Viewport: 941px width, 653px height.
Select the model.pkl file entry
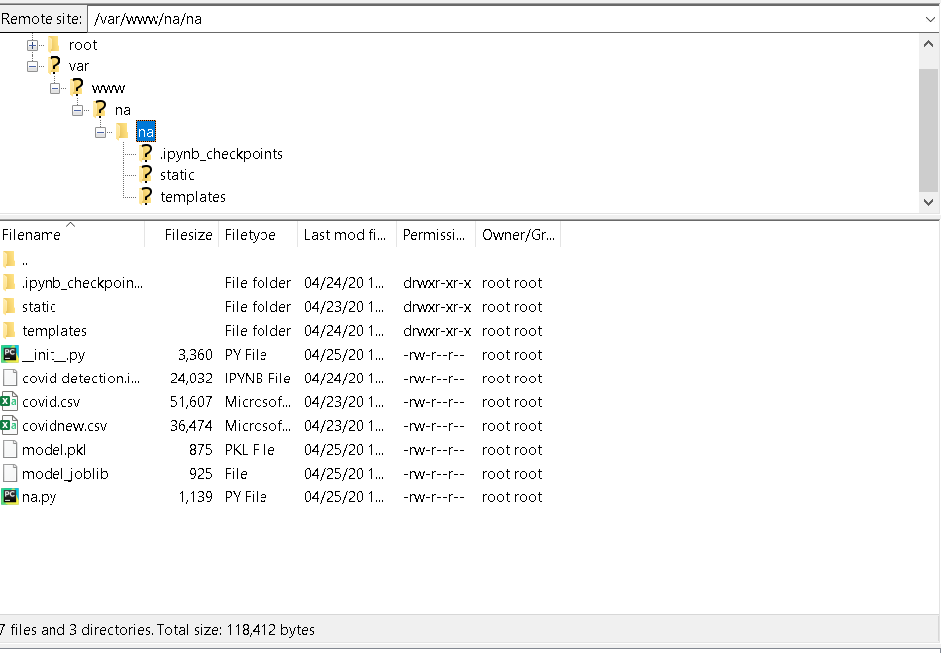coord(54,449)
